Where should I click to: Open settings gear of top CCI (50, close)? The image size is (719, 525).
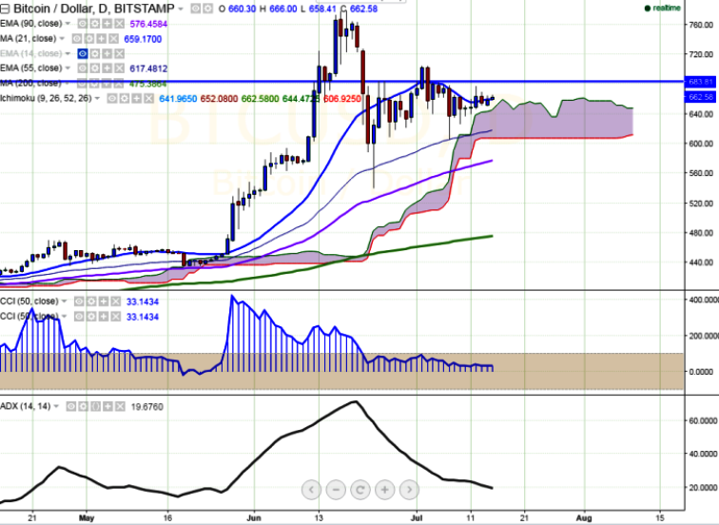click(x=91, y=301)
